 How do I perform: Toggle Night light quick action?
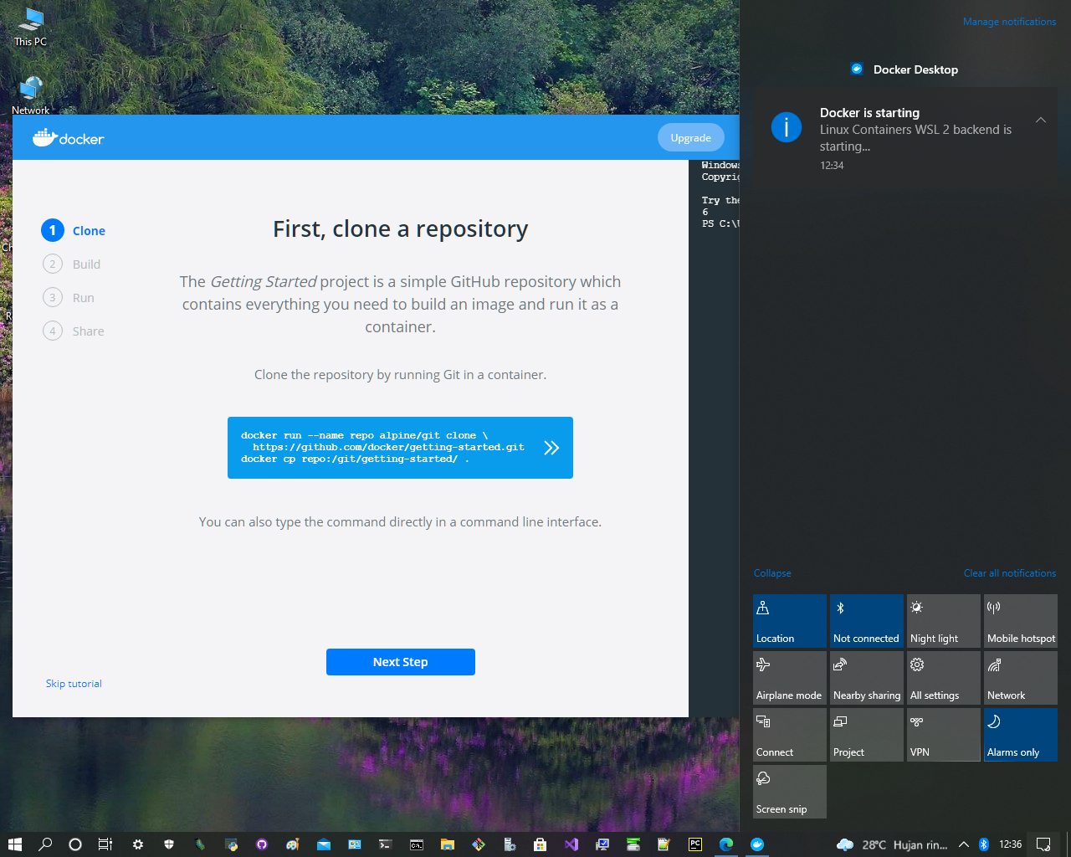coord(944,620)
